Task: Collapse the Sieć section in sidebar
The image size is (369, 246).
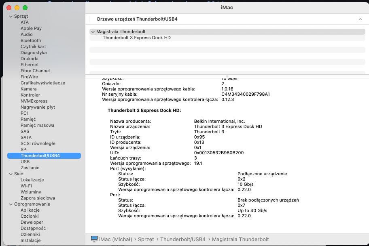Action: tap(11, 174)
